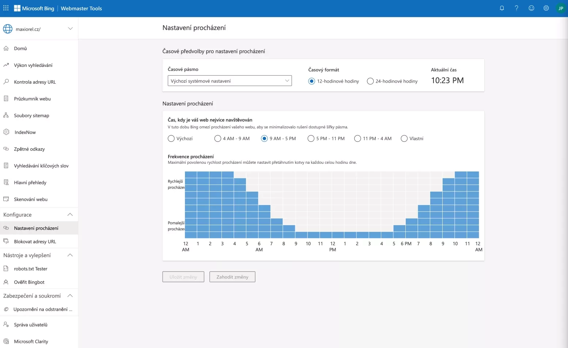Screen dimensions: 568x348
Task: Select 24-hodinové hodiny time format
Action: pos(370,81)
